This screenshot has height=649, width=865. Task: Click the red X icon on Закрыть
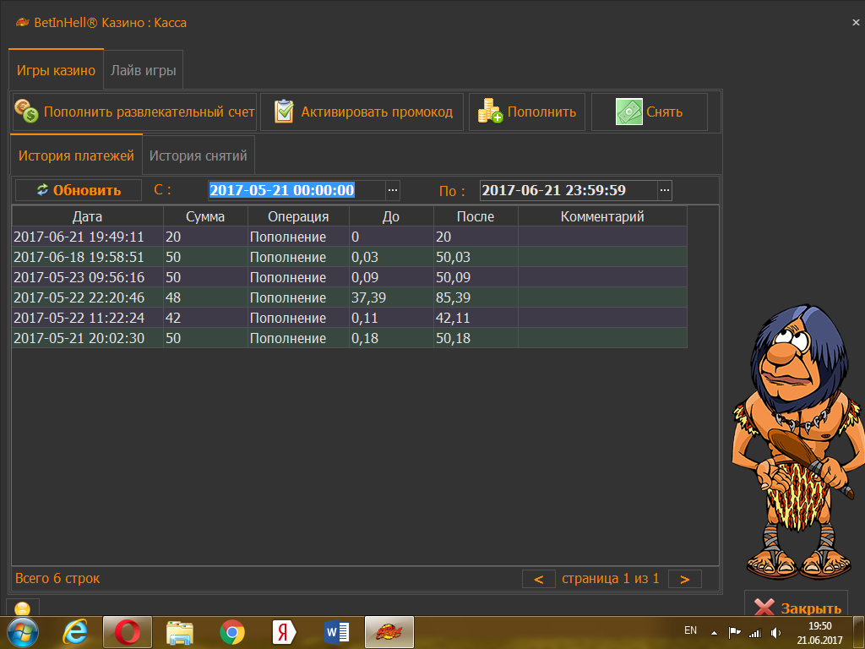tap(764, 607)
